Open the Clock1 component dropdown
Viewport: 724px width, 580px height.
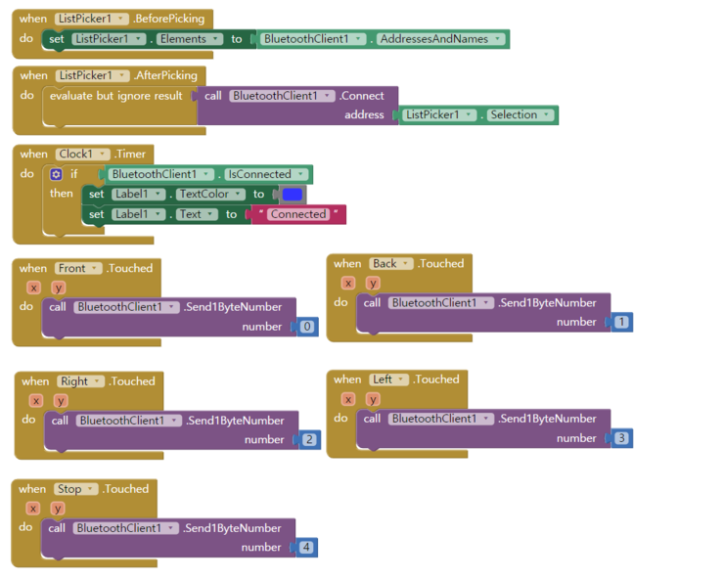pyautogui.click(x=82, y=154)
